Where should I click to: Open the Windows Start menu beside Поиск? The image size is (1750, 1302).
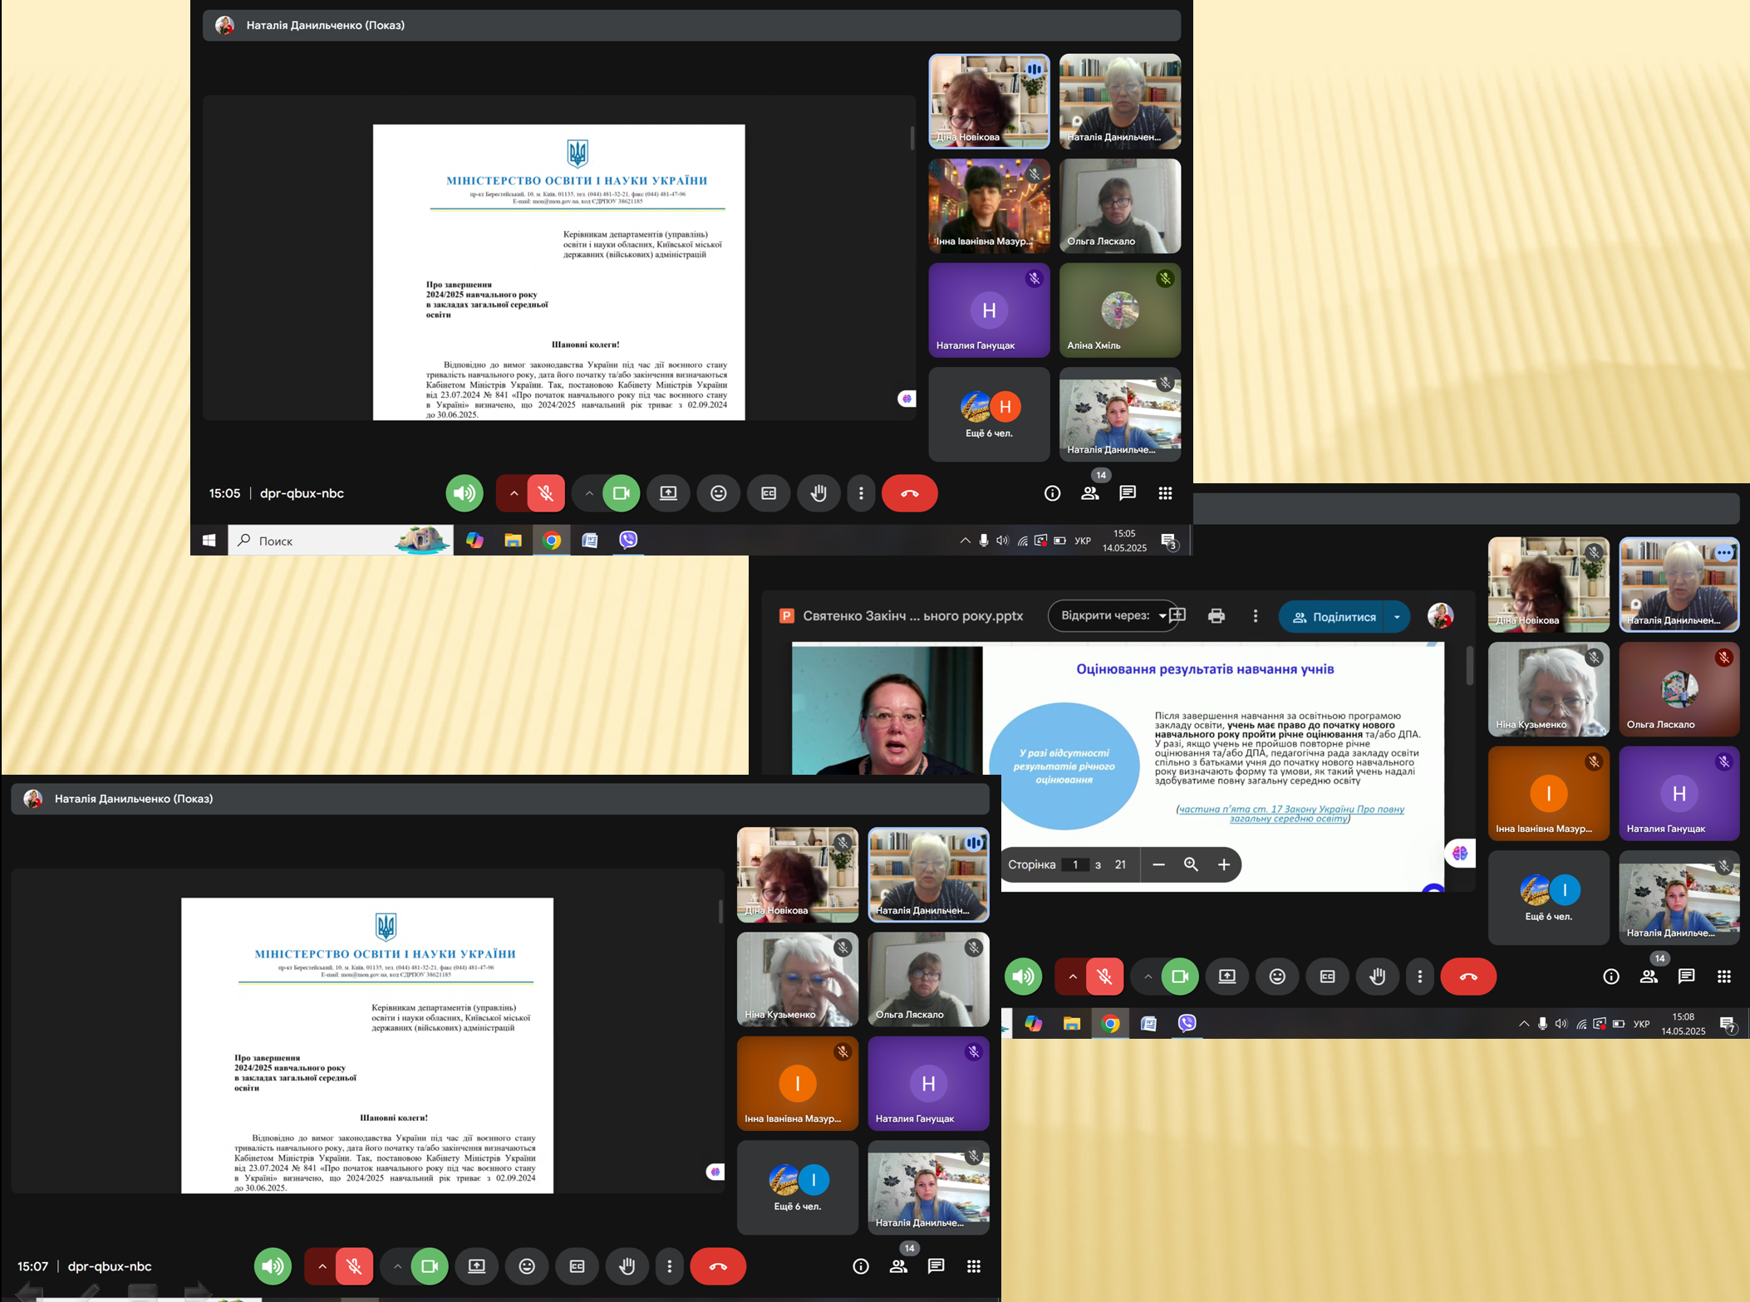[209, 541]
